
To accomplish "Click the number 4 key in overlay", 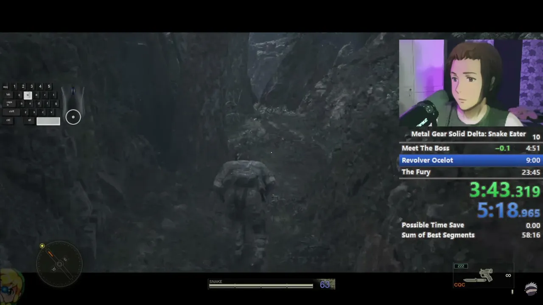I will pos(40,86).
